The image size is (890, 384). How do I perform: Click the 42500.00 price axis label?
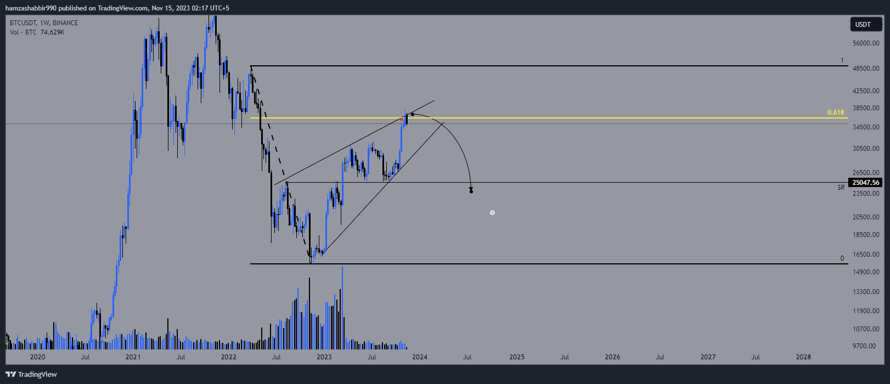(x=866, y=91)
